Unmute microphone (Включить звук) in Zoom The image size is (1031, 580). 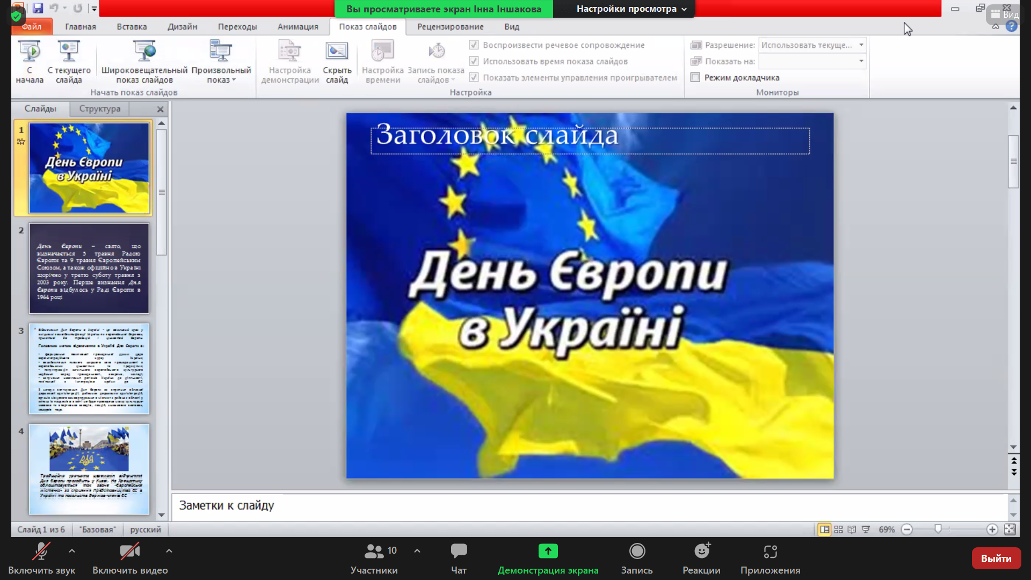tap(41, 559)
